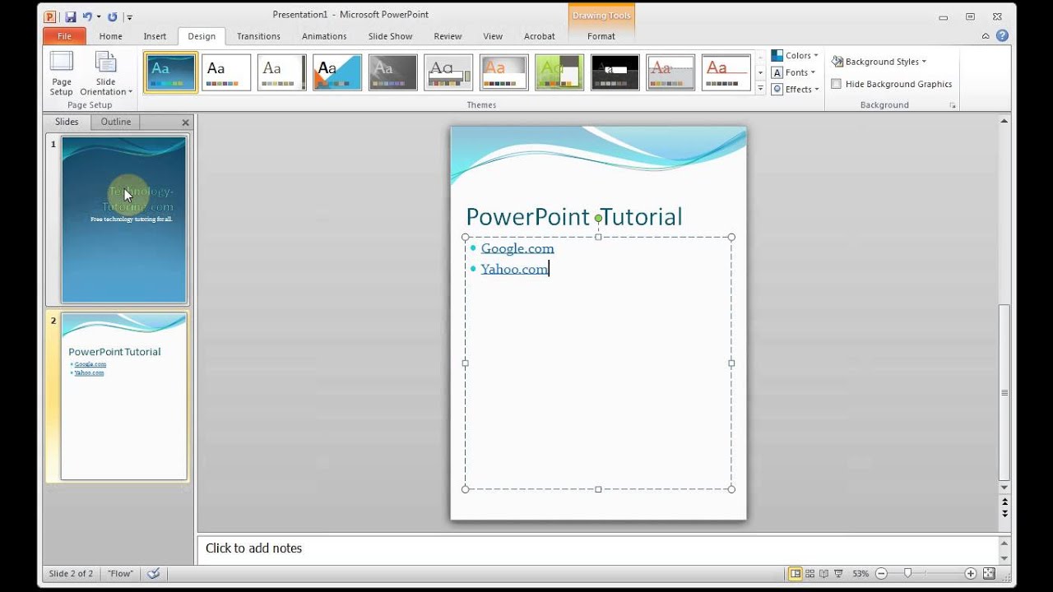Open the Background dialog launcher icon
1053x592 pixels.
click(953, 105)
